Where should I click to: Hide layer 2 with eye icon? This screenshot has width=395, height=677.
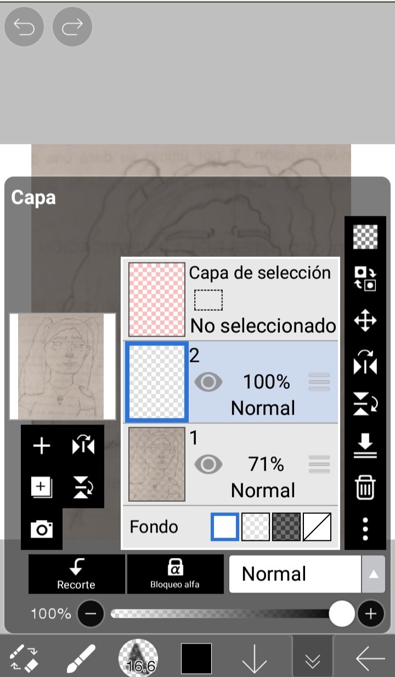pos(208,382)
